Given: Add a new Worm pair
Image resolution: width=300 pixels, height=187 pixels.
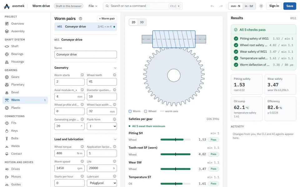Looking at the screenshot, I should (107, 18).
